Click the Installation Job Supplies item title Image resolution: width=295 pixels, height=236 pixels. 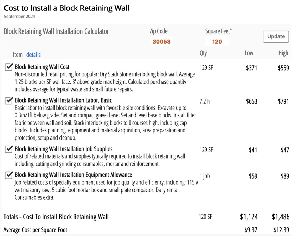(x=63, y=149)
